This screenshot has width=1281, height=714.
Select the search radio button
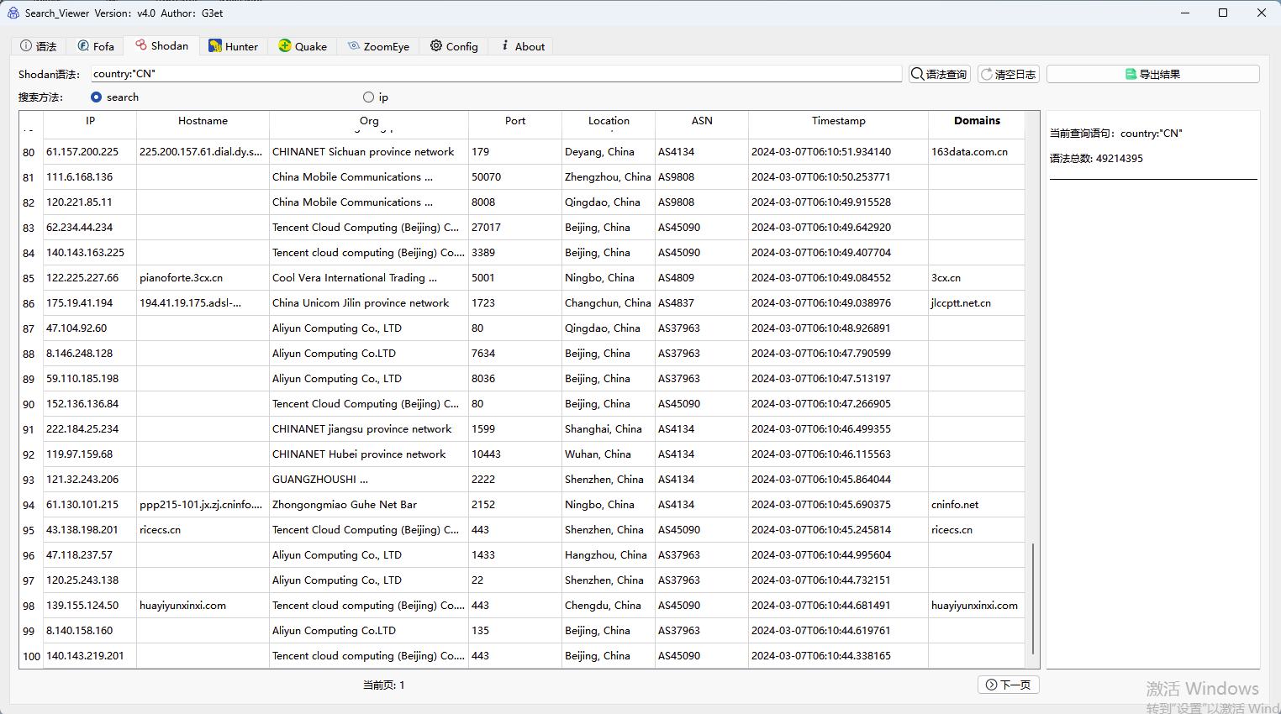pyautogui.click(x=96, y=97)
